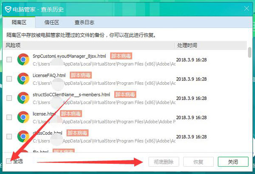Enable the 全选 select-all checkbox
This screenshot has width=255, height=174.
(x=9, y=161)
